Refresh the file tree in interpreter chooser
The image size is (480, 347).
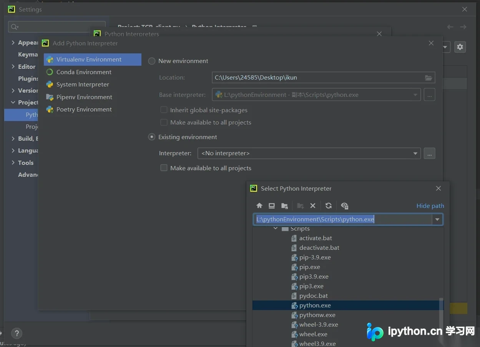pyautogui.click(x=329, y=206)
